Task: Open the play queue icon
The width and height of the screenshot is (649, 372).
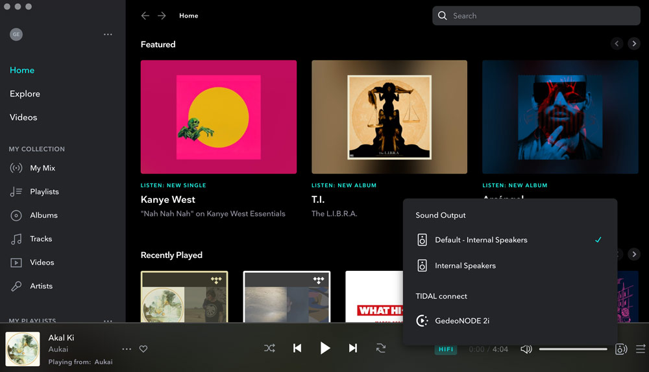Action: click(x=641, y=349)
